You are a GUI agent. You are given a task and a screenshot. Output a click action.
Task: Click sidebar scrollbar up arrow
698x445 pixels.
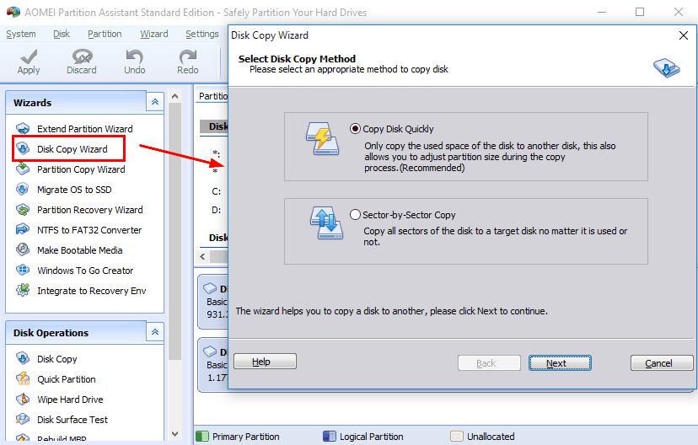(175, 97)
